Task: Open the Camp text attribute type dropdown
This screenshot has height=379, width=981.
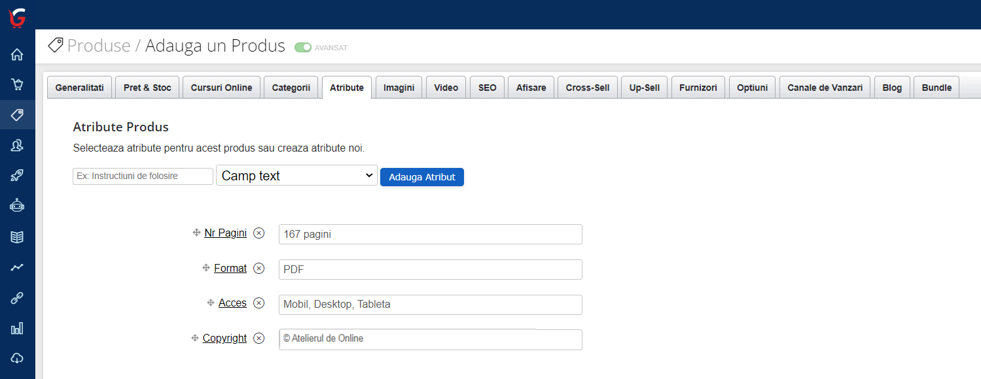Action: (296, 175)
